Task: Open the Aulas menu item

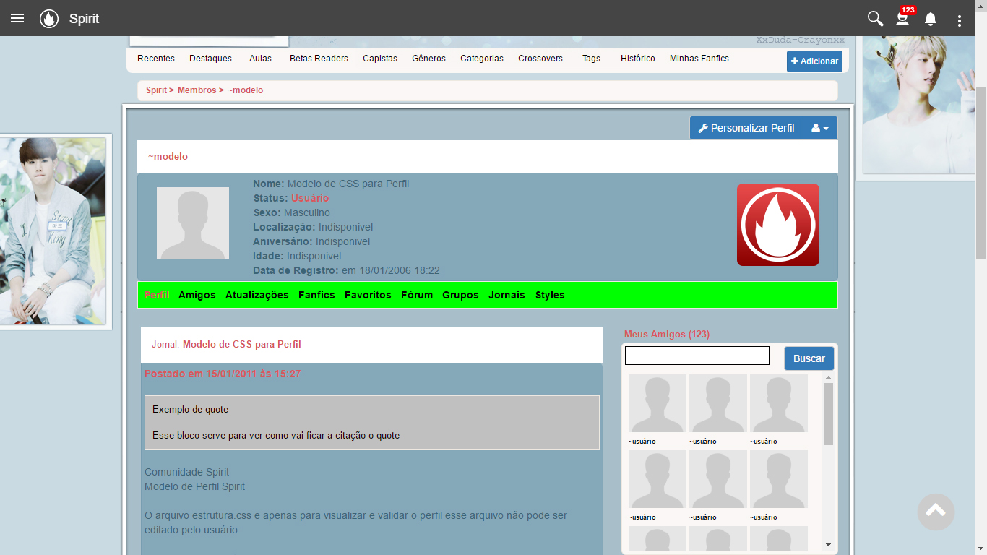Action: click(260, 59)
